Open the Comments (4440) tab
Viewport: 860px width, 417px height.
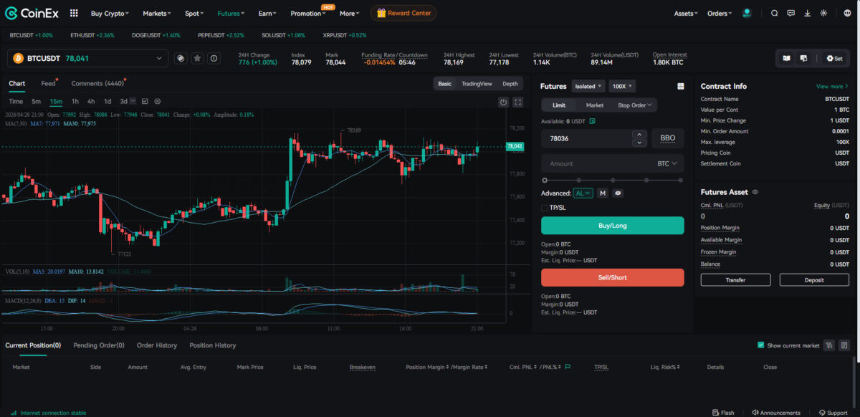(97, 83)
